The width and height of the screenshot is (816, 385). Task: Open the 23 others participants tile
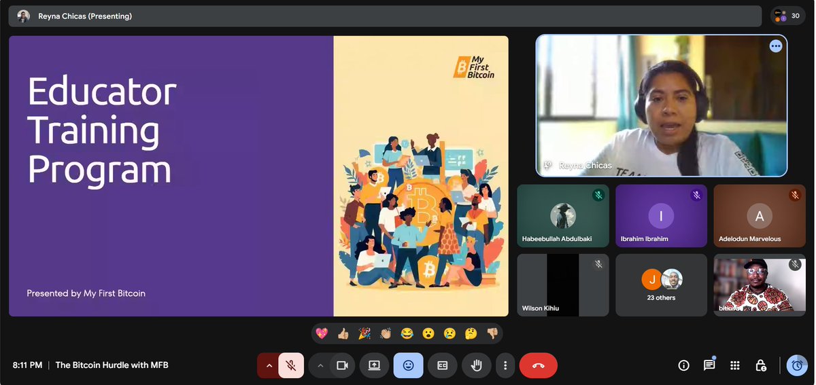661,285
